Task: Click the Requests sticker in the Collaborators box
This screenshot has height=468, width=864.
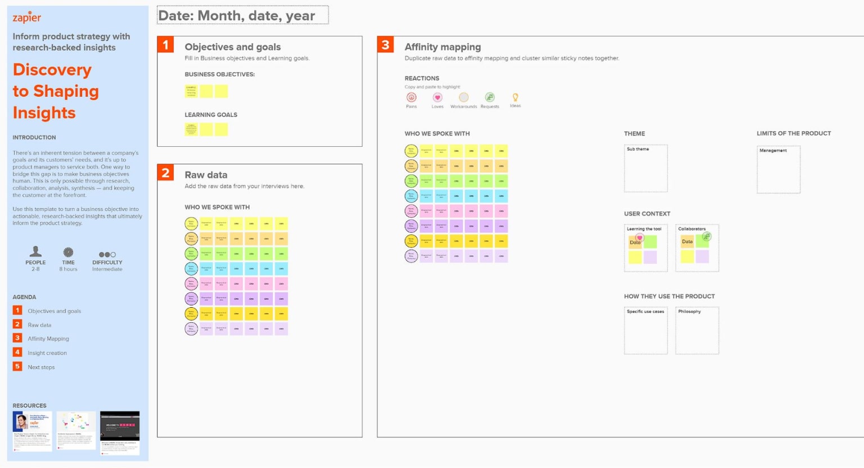Action: point(706,237)
